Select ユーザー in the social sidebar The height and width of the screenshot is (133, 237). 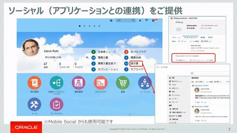coord(174,99)
